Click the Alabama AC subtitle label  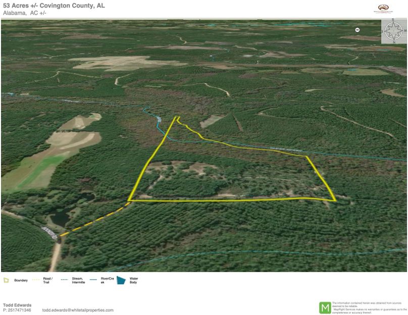(24, 13)
